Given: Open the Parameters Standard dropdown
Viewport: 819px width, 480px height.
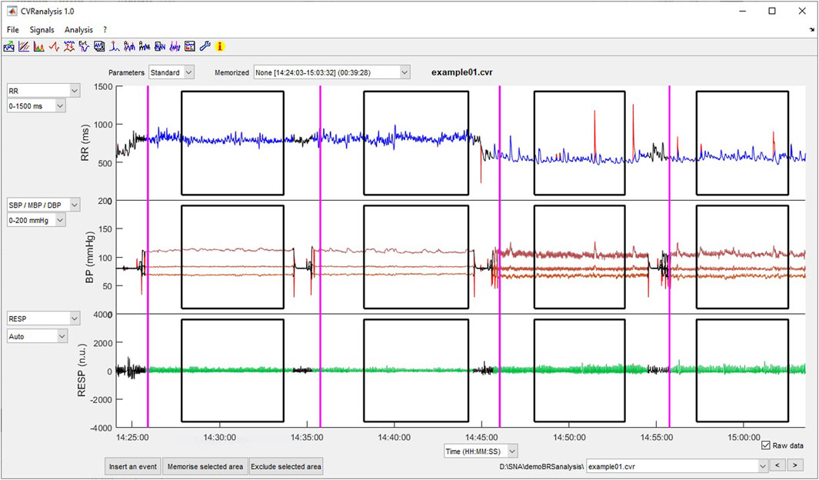Looking at the screenshot, I should pos(171,72).
